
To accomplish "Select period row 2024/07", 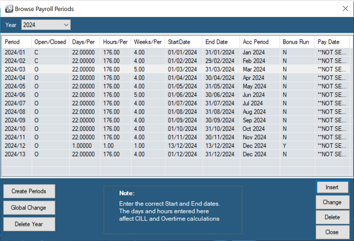I will [x=176, y=103].
